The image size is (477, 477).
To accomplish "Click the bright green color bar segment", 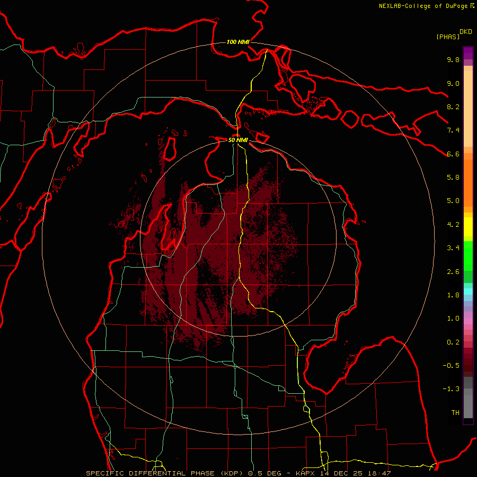I will [468, 256].
